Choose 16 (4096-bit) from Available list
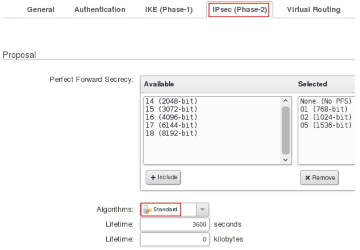Viewport: 360px width, 250px height. (172, 117)
